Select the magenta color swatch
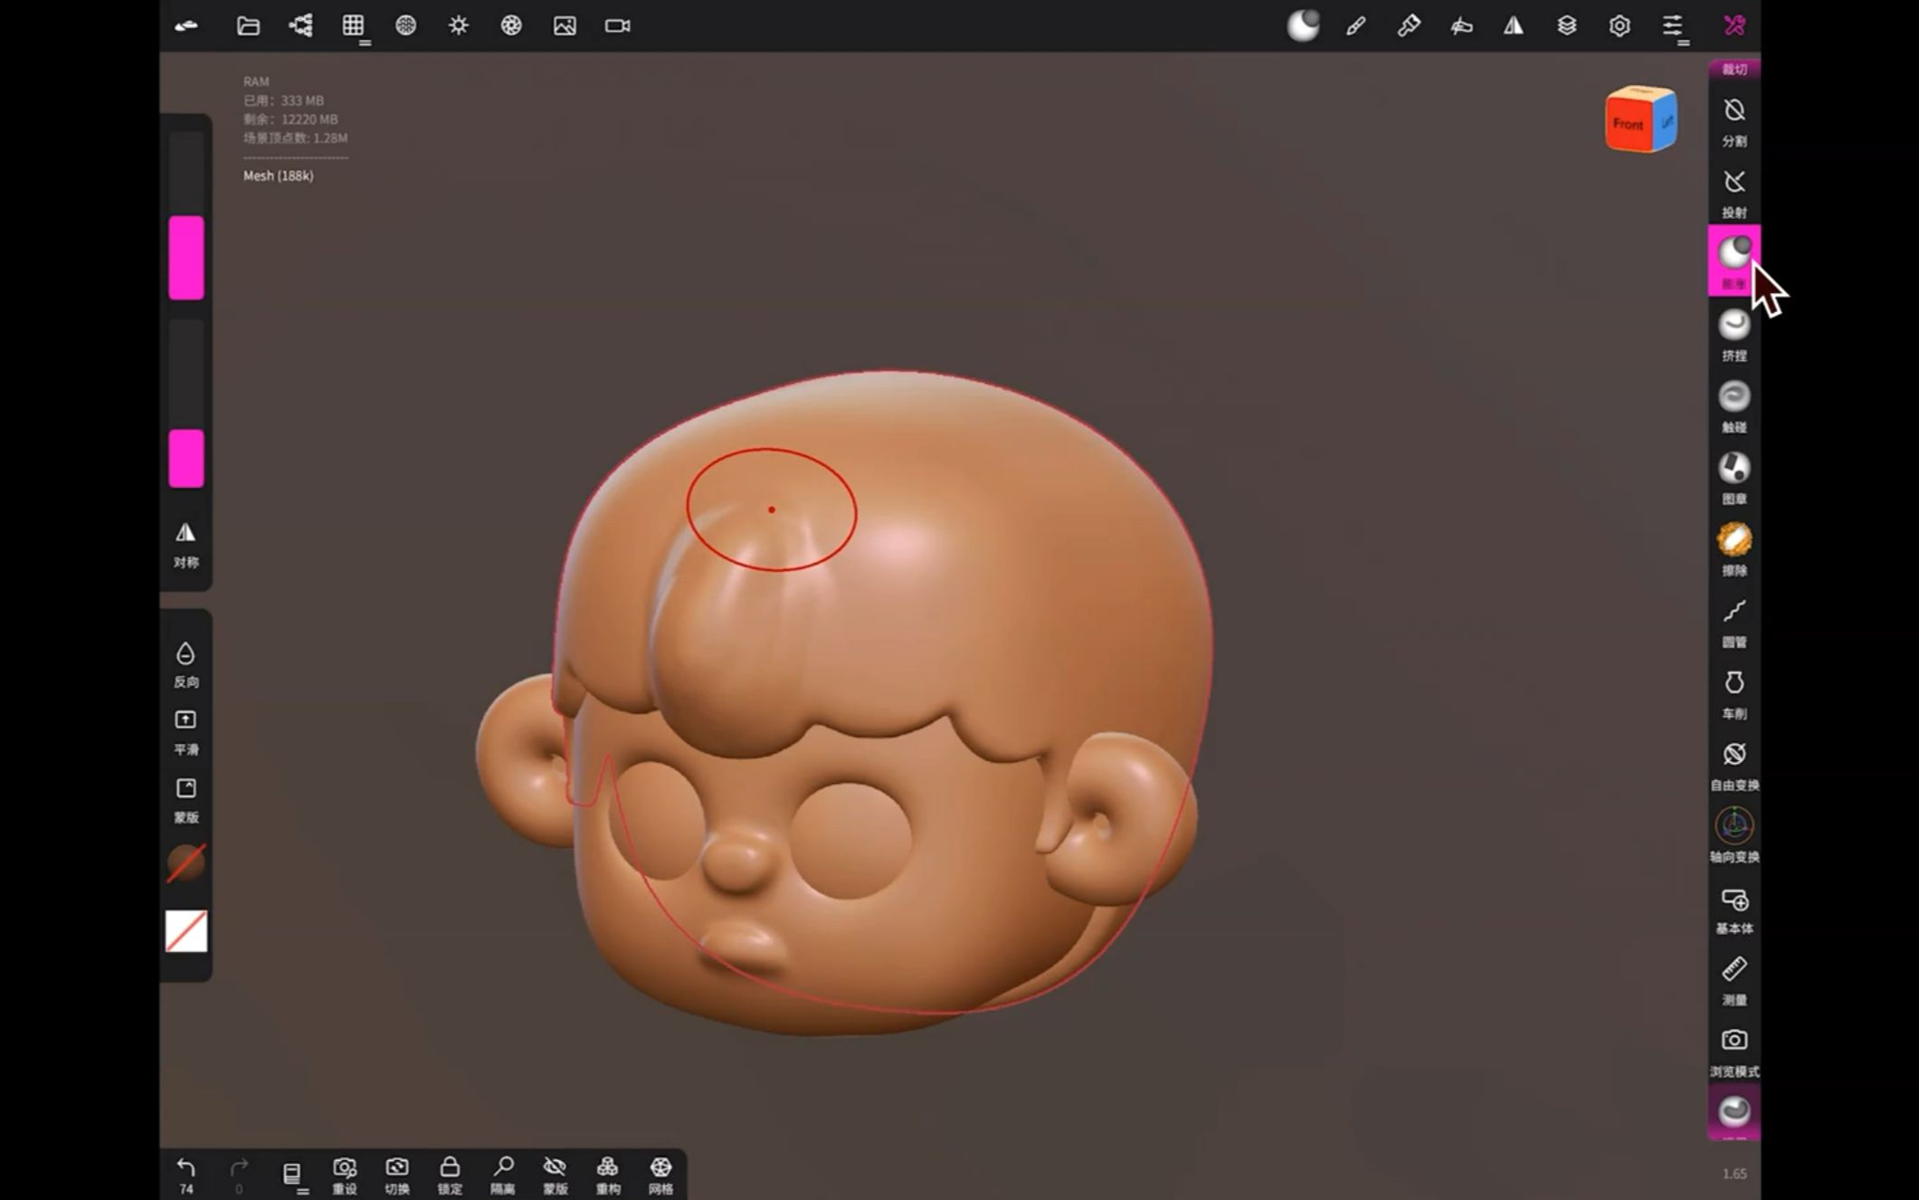The image size is (1919, 1200). pyautogui.click(x=185, y=256)
